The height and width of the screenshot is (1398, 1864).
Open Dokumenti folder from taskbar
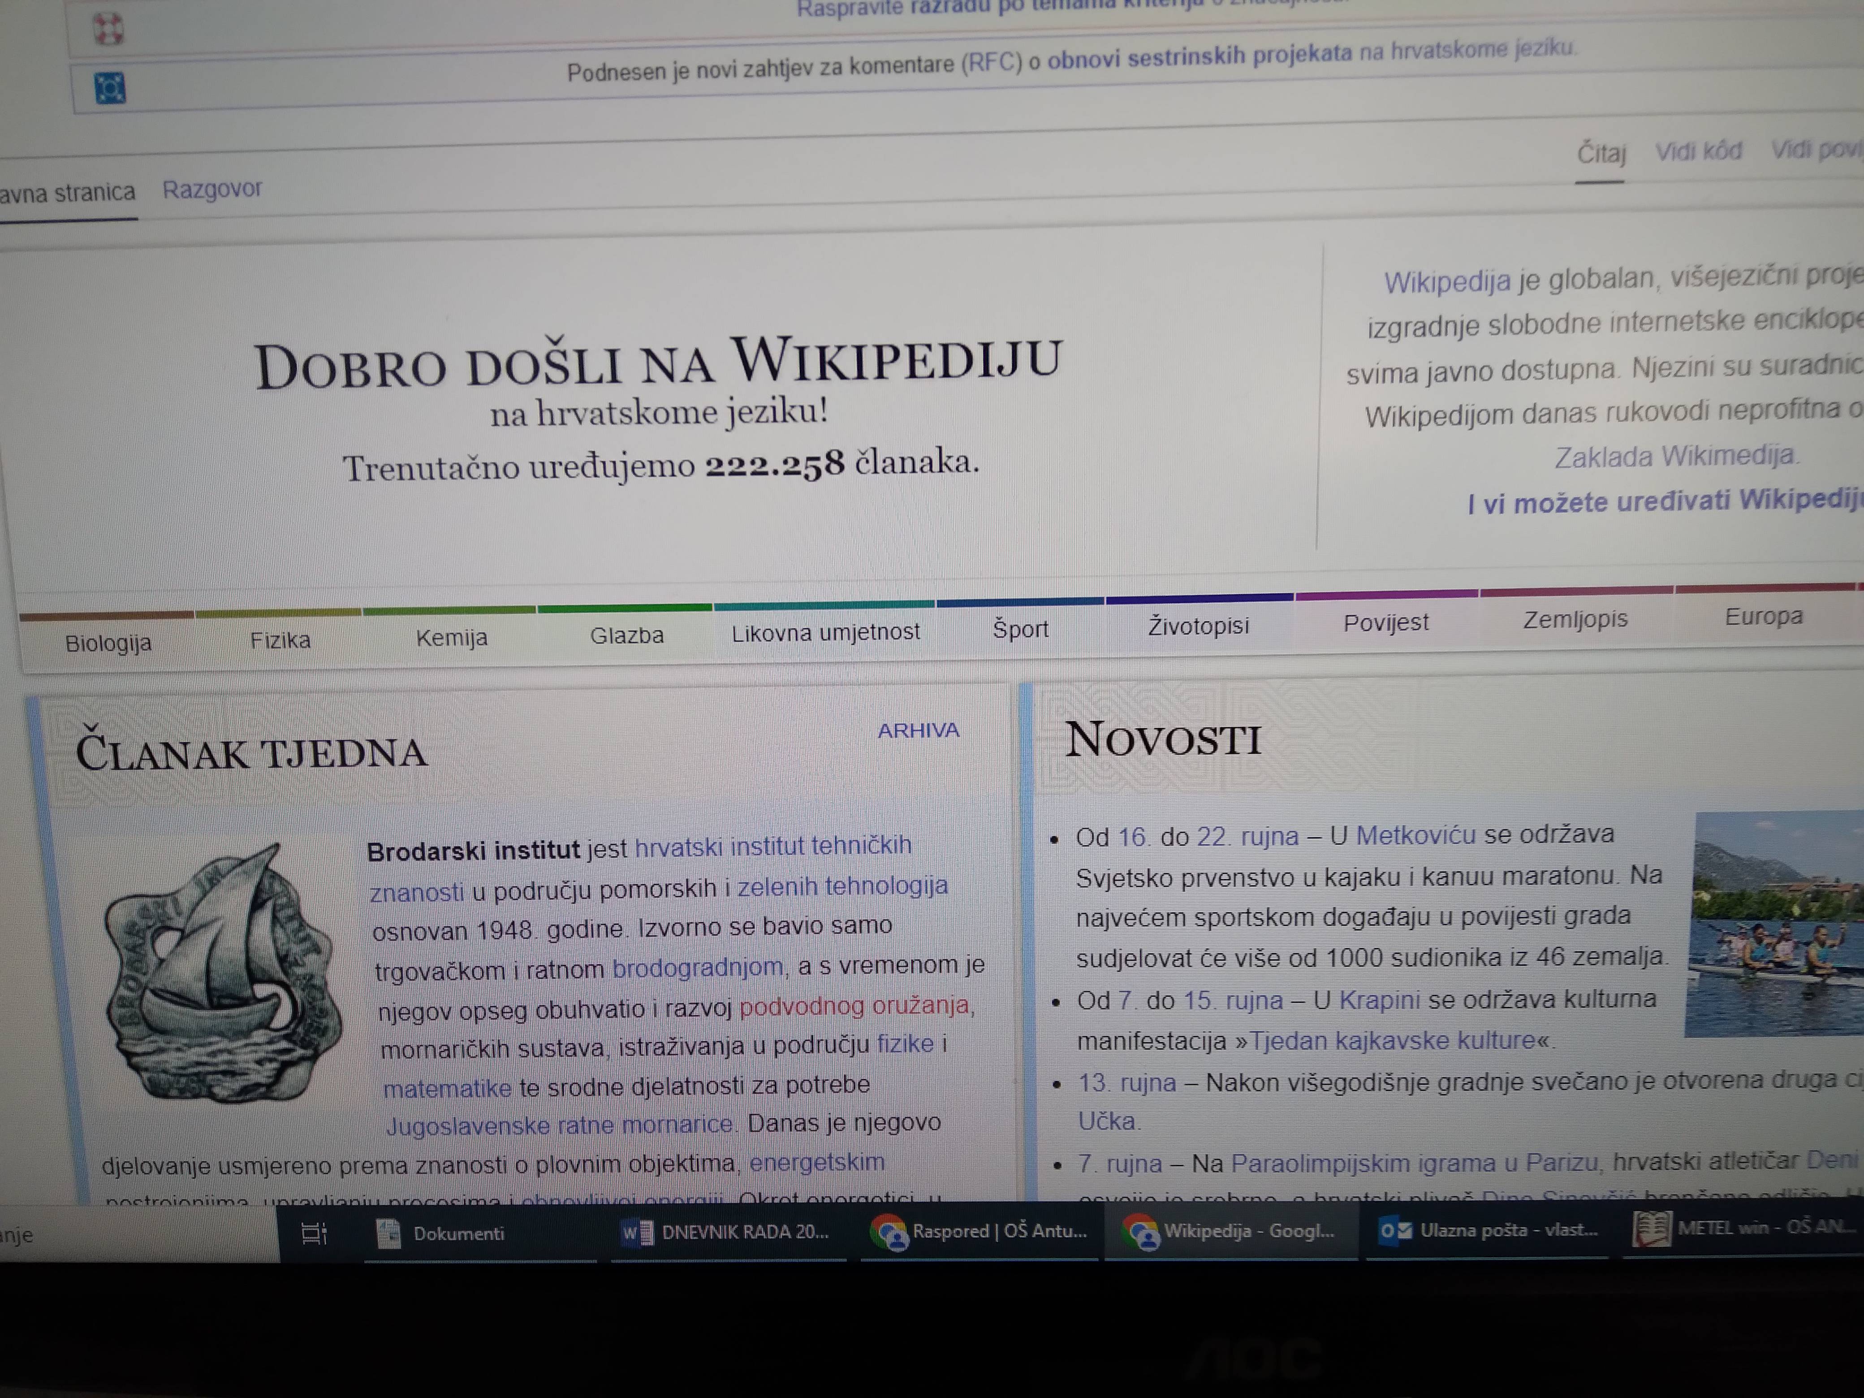click(479, 1234)
